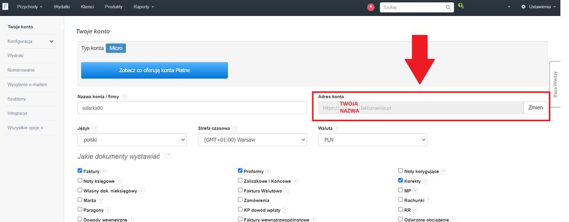Click help icon next to Faktury
This screenshot has width=569, height=222.
104,171
